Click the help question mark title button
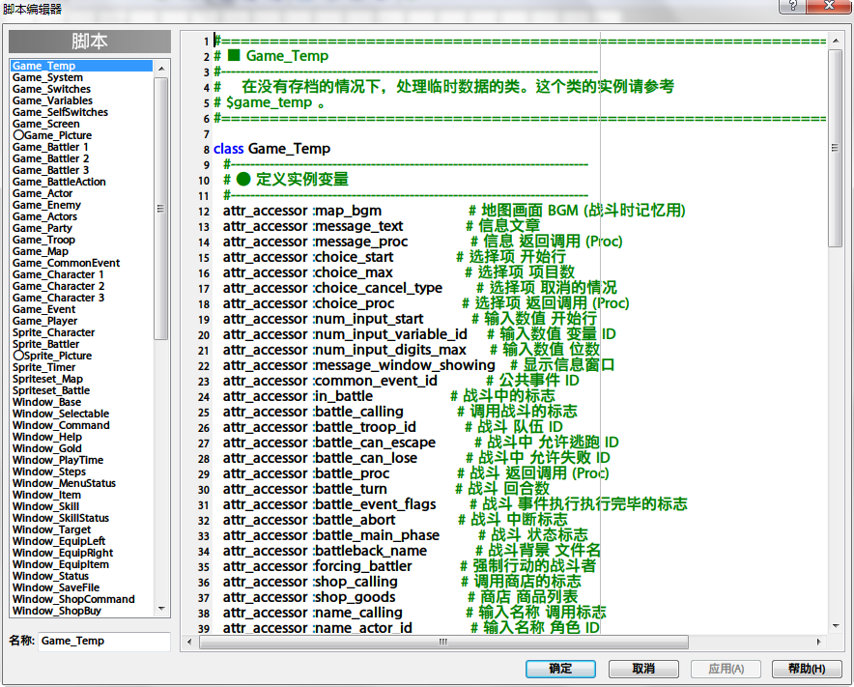 [792, 6]
